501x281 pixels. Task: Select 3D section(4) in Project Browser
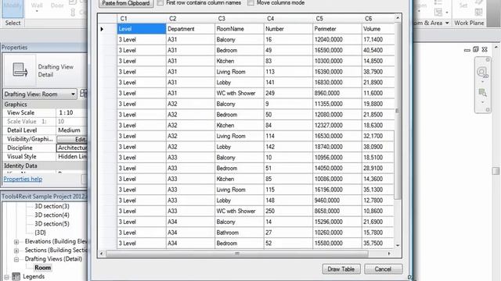point(52,215)
